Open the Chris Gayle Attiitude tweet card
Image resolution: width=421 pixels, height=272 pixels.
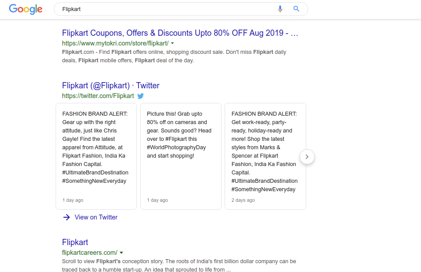pyautogui.click(x=96, y=156)
